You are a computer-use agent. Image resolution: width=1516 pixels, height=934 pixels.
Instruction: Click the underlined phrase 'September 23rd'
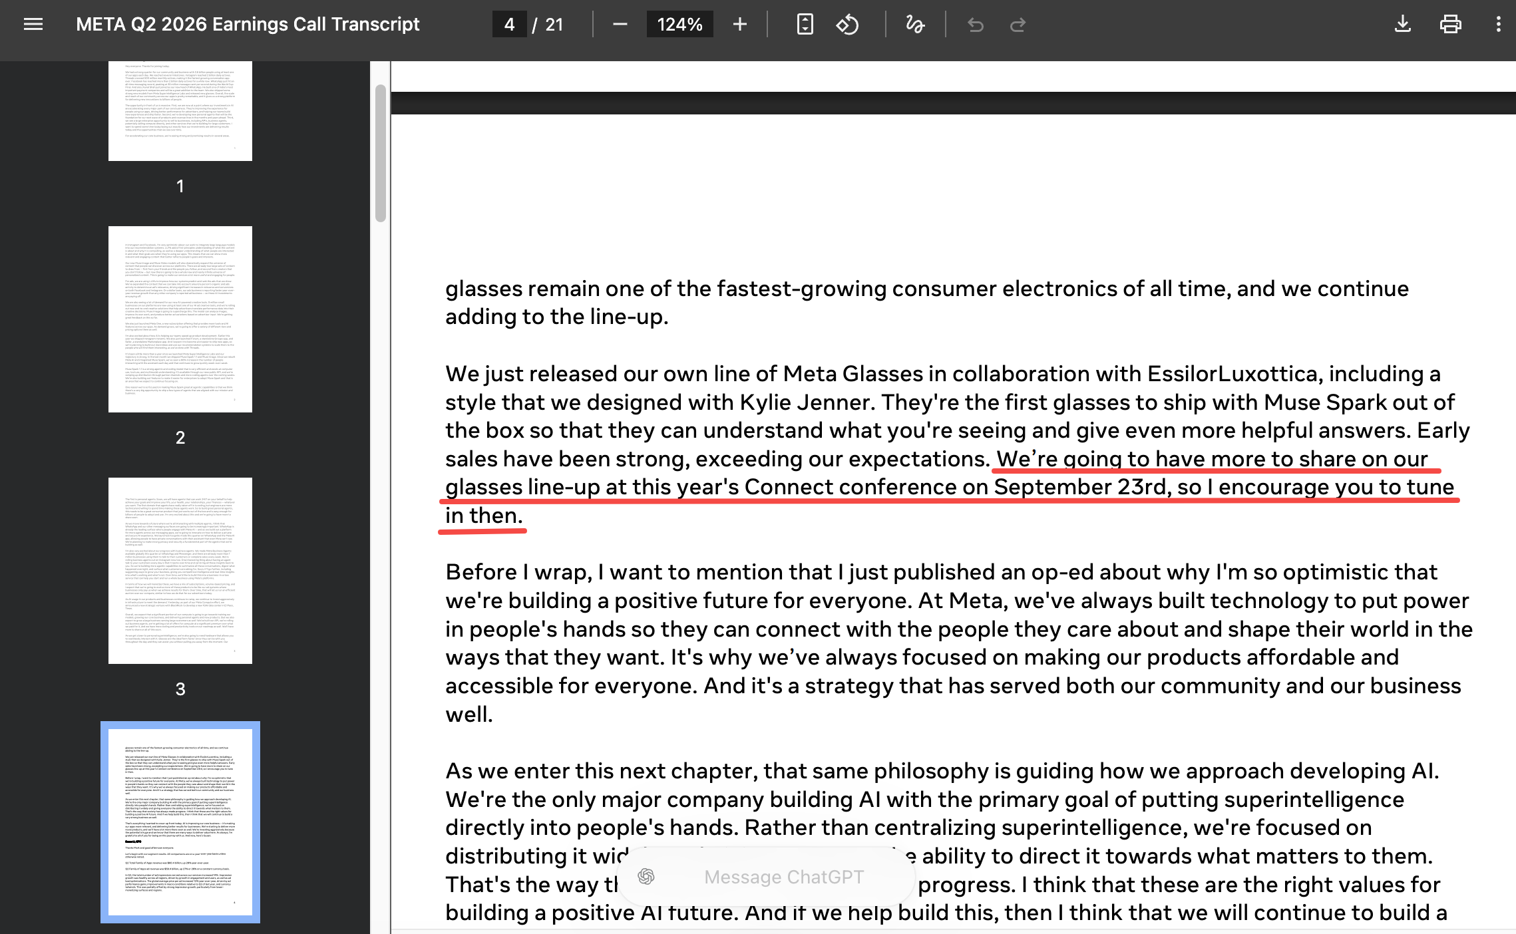coord(1080,487)
